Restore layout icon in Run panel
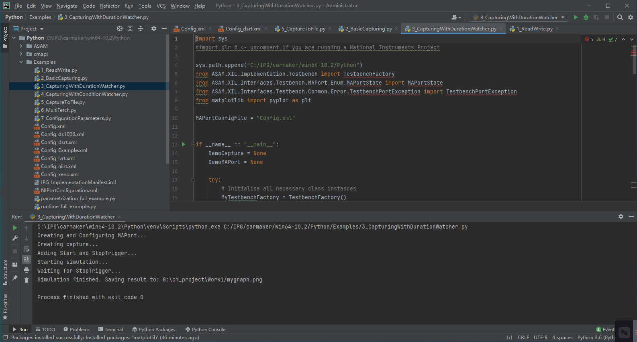 point(15,265)
